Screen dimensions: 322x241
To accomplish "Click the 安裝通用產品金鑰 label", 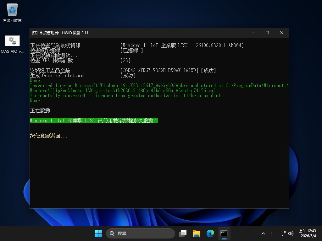I will [x=50, y=71].
